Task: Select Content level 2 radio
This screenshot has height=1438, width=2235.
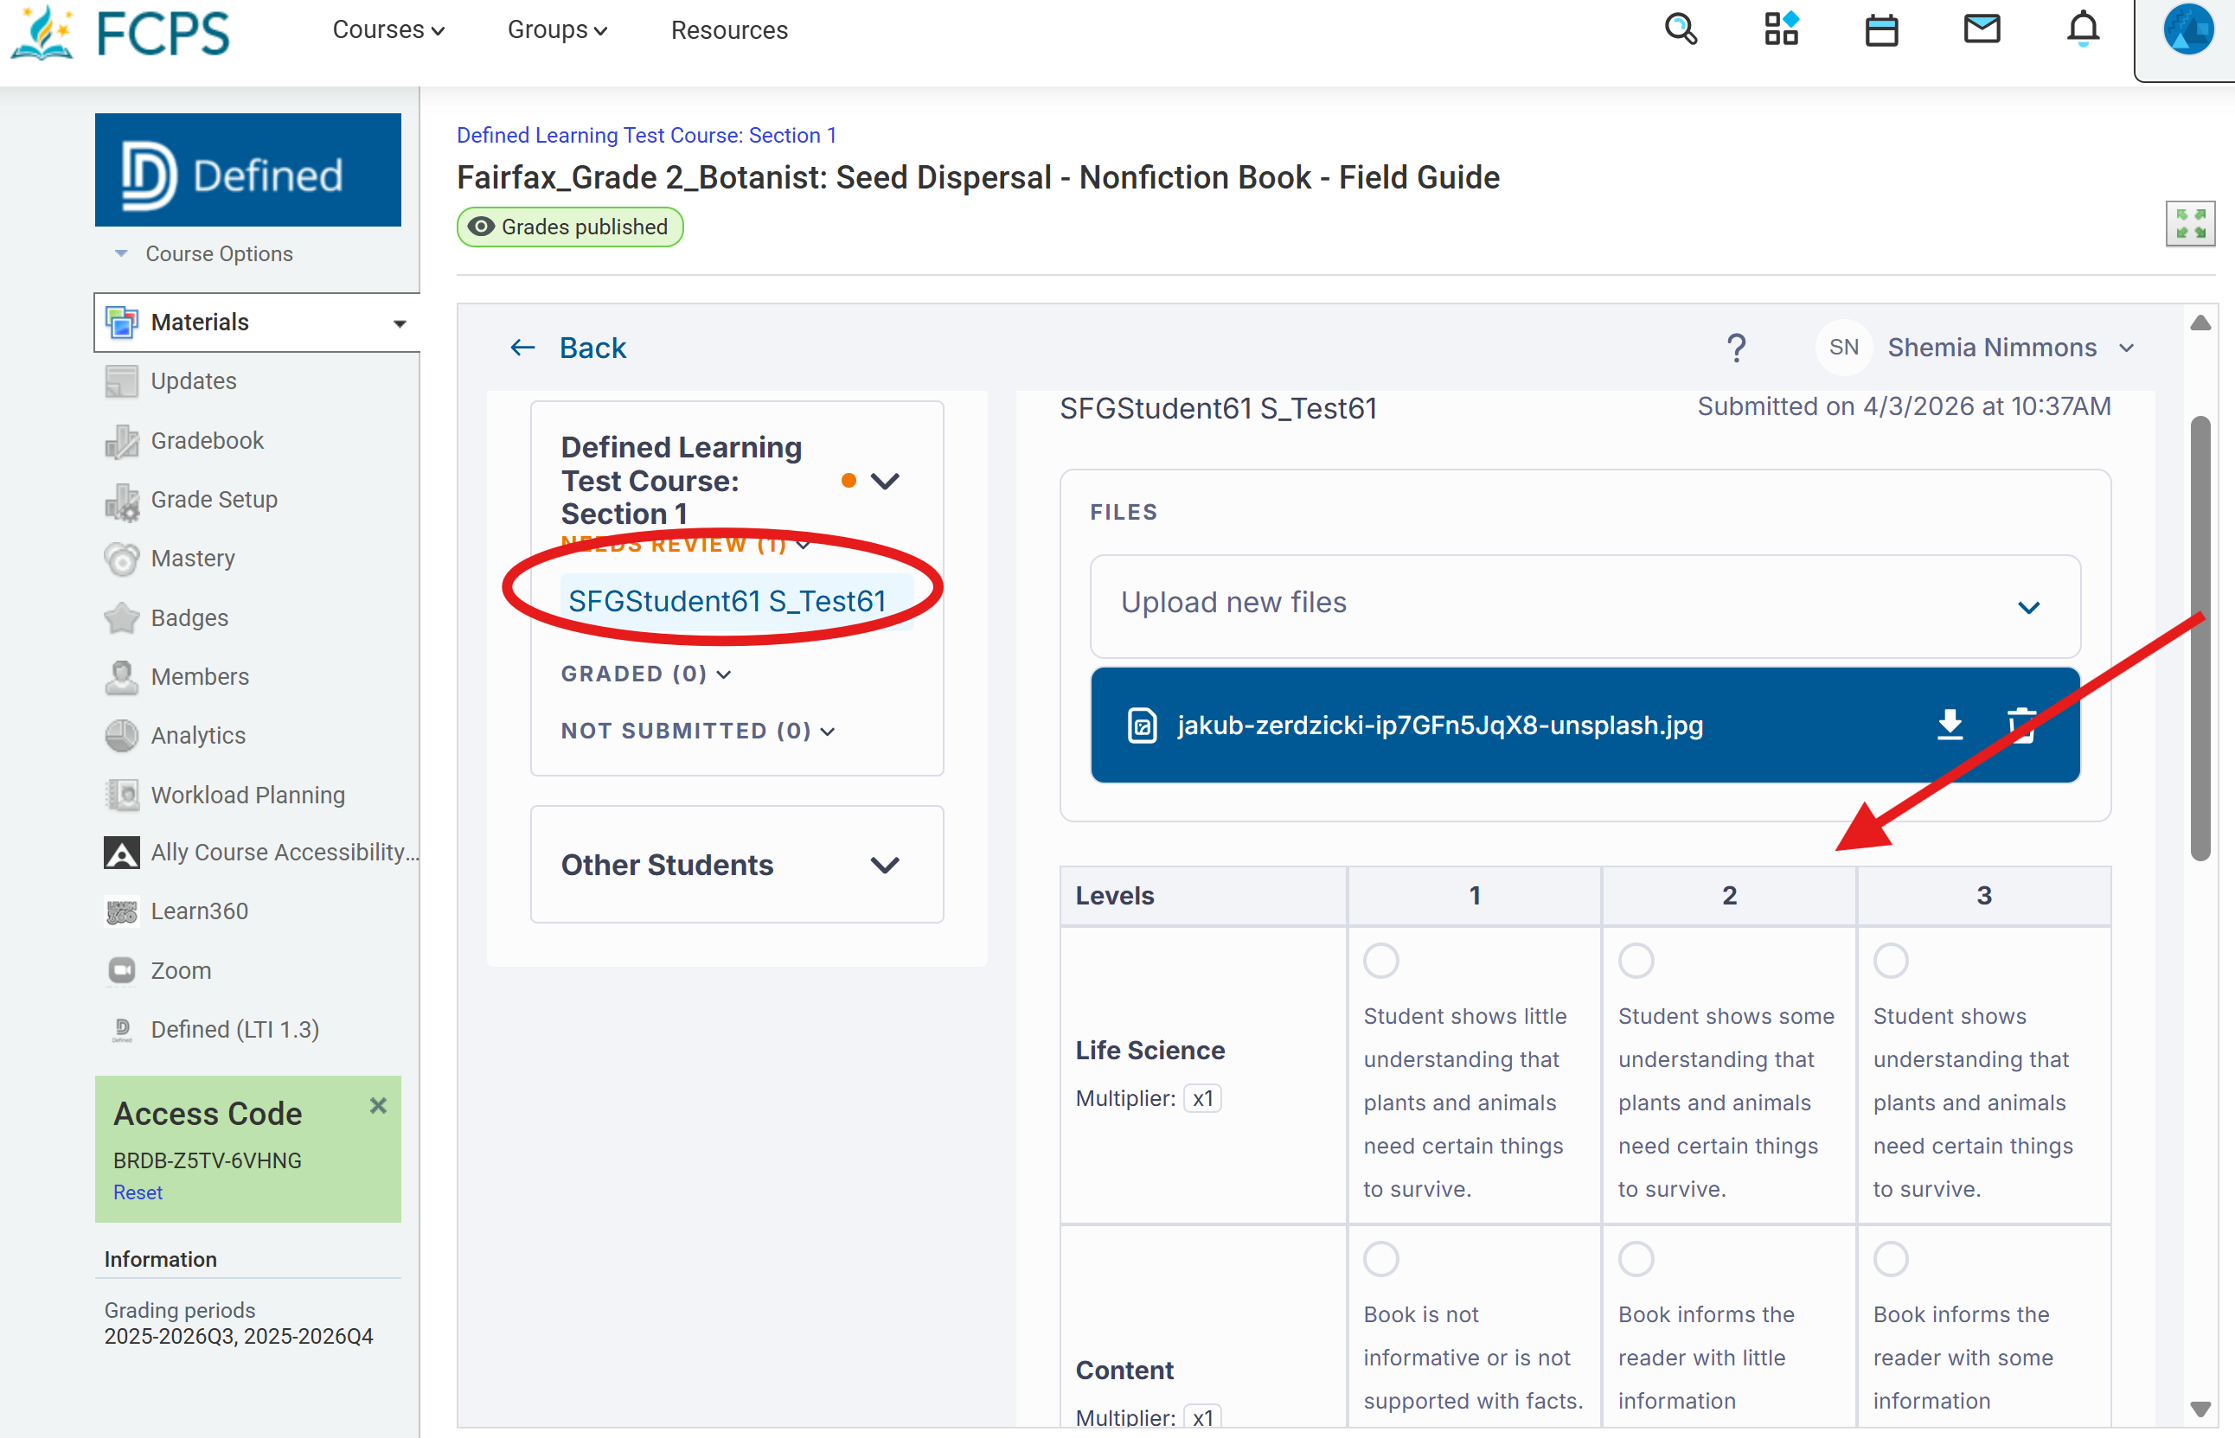Action: pyautogui.click(x=1636, y=1259)
